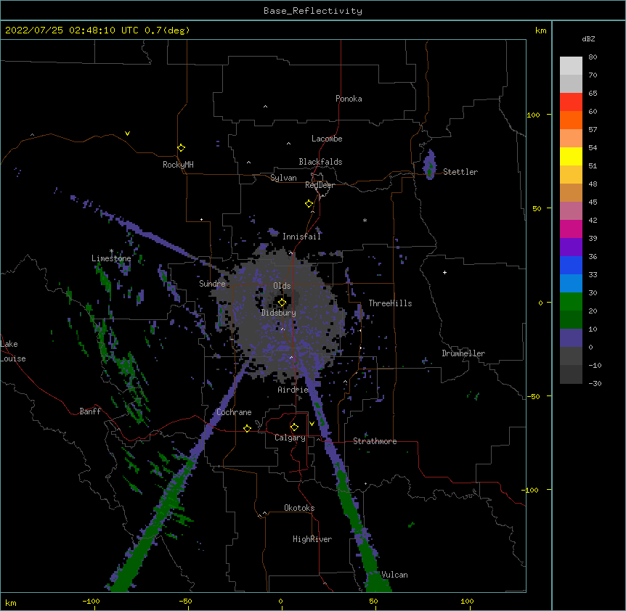The image size is (626, 611).
Task: Select the Sundre city label
Action: coord(212,284)
